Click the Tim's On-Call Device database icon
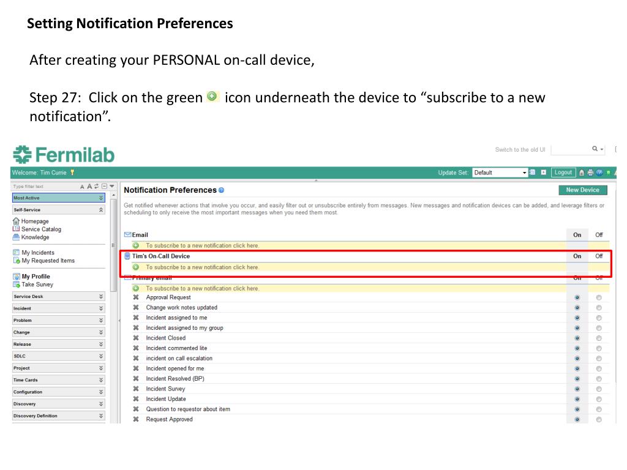 (127, 256)
